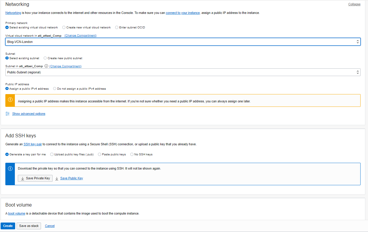368x232 pixels.
Task: Click the yellow warning exclamation icon
Action: click(10, 100)
